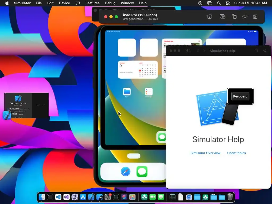Open the App Store from the Dock

click(x=83, y=197)
